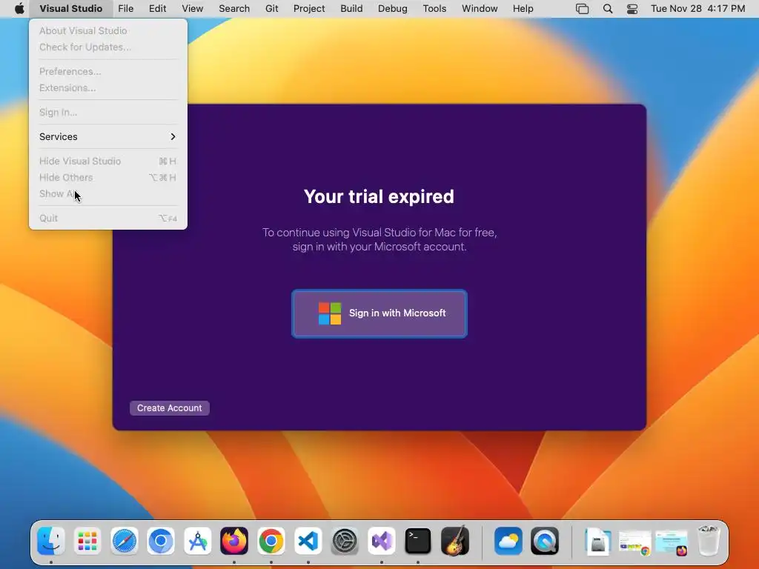The height and width of the screenshot is (569, 759).
Task: Open the Window menu
Action: click(480, 9)
